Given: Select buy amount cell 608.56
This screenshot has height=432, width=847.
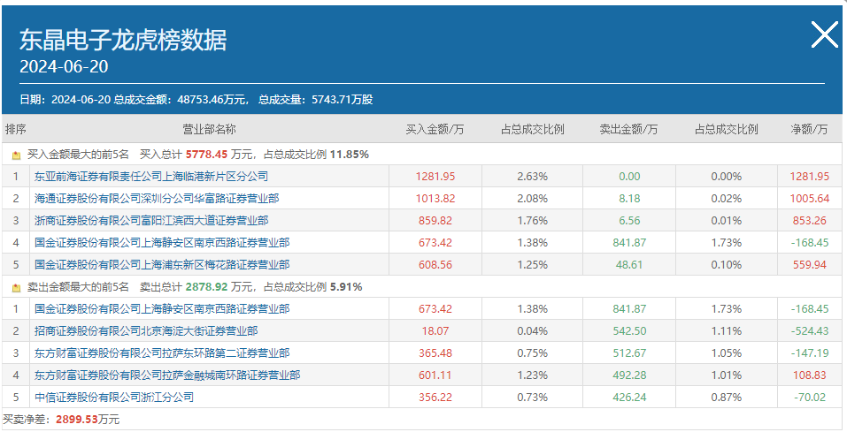Looking at the screenshot, I should (435, 265).
